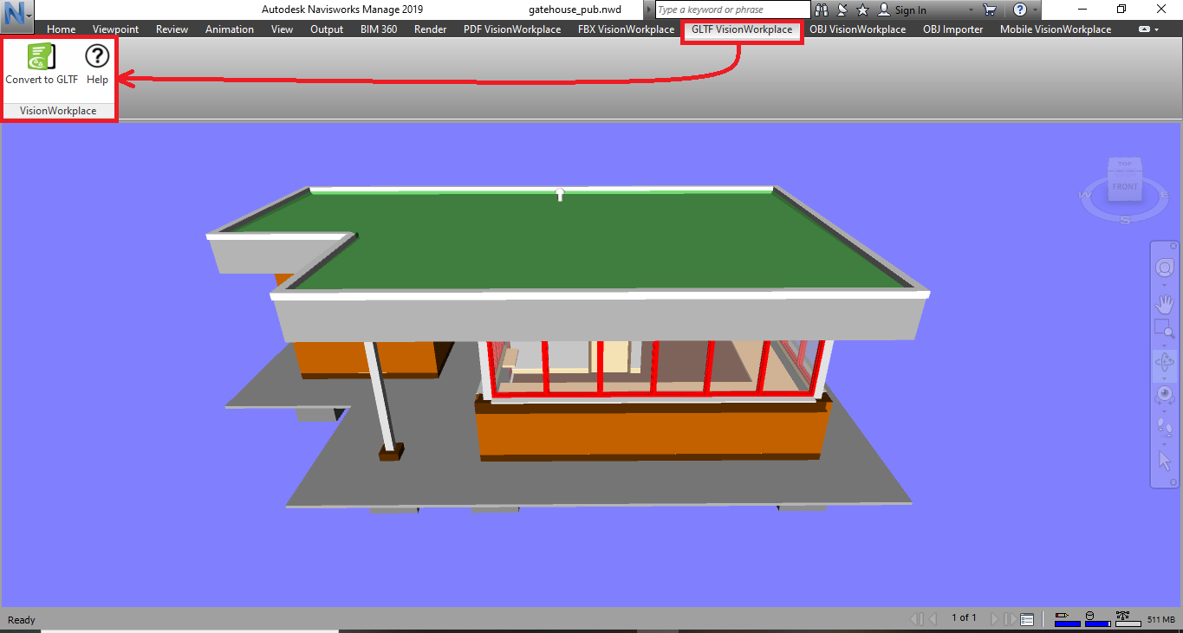Viewport: 1183px width, 633px height.
Task: Expand the search box arrow button
Action: pos(648,10)
